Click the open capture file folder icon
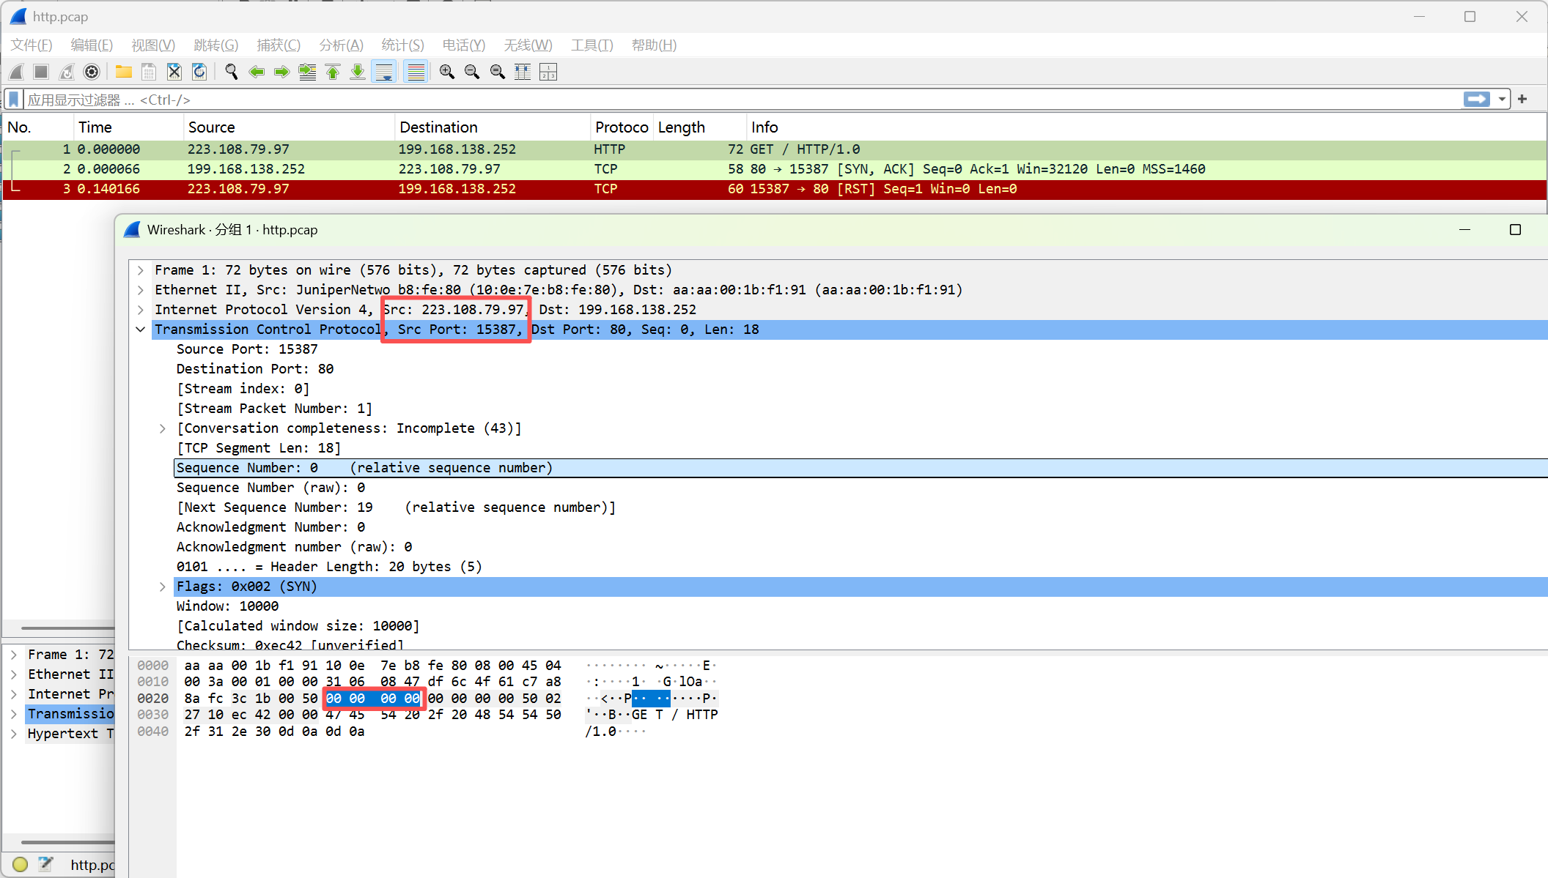 pos(123,72)
